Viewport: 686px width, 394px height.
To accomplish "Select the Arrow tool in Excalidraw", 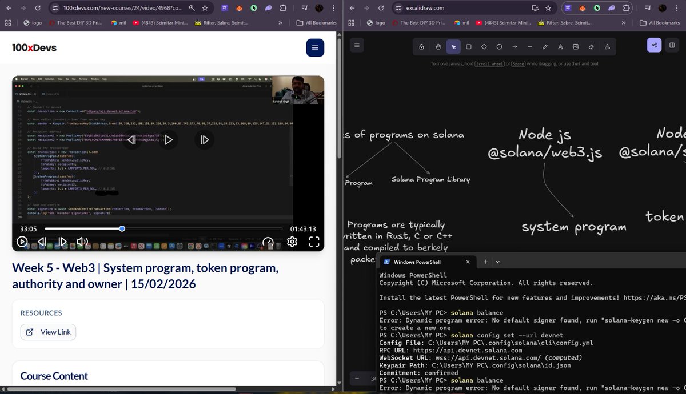I will point(514,47).
